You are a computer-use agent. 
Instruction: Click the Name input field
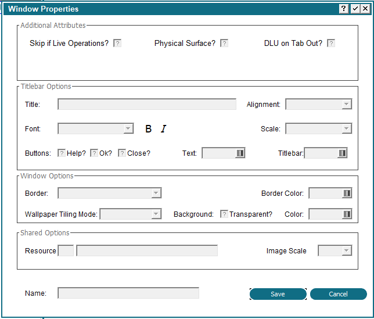tap(128, 293)
